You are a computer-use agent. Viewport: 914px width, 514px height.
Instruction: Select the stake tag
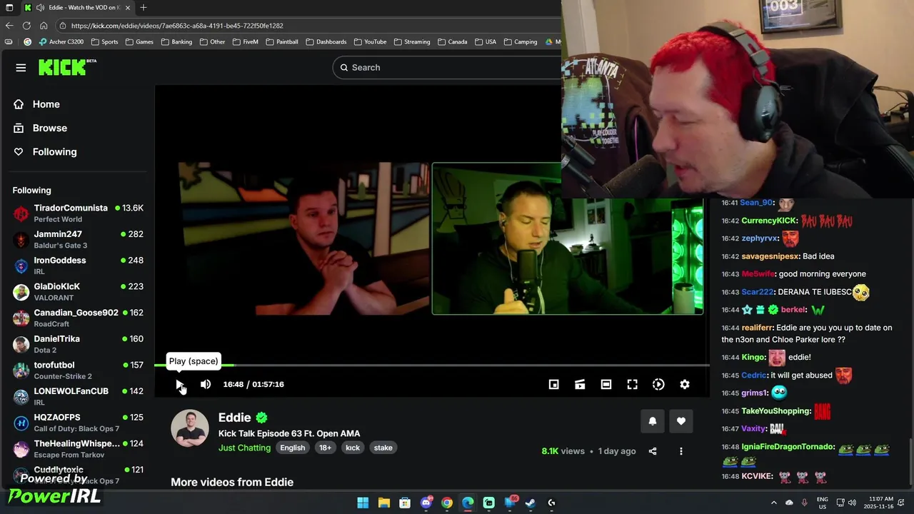pyautogui.click(x=383, y=448)
